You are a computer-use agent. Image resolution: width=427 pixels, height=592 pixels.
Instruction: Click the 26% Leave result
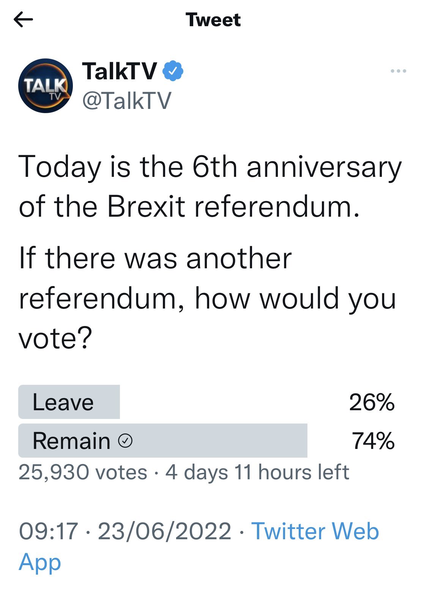(372, 402)
